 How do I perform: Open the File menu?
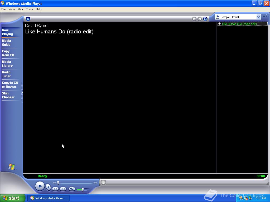tap(3, 9)
